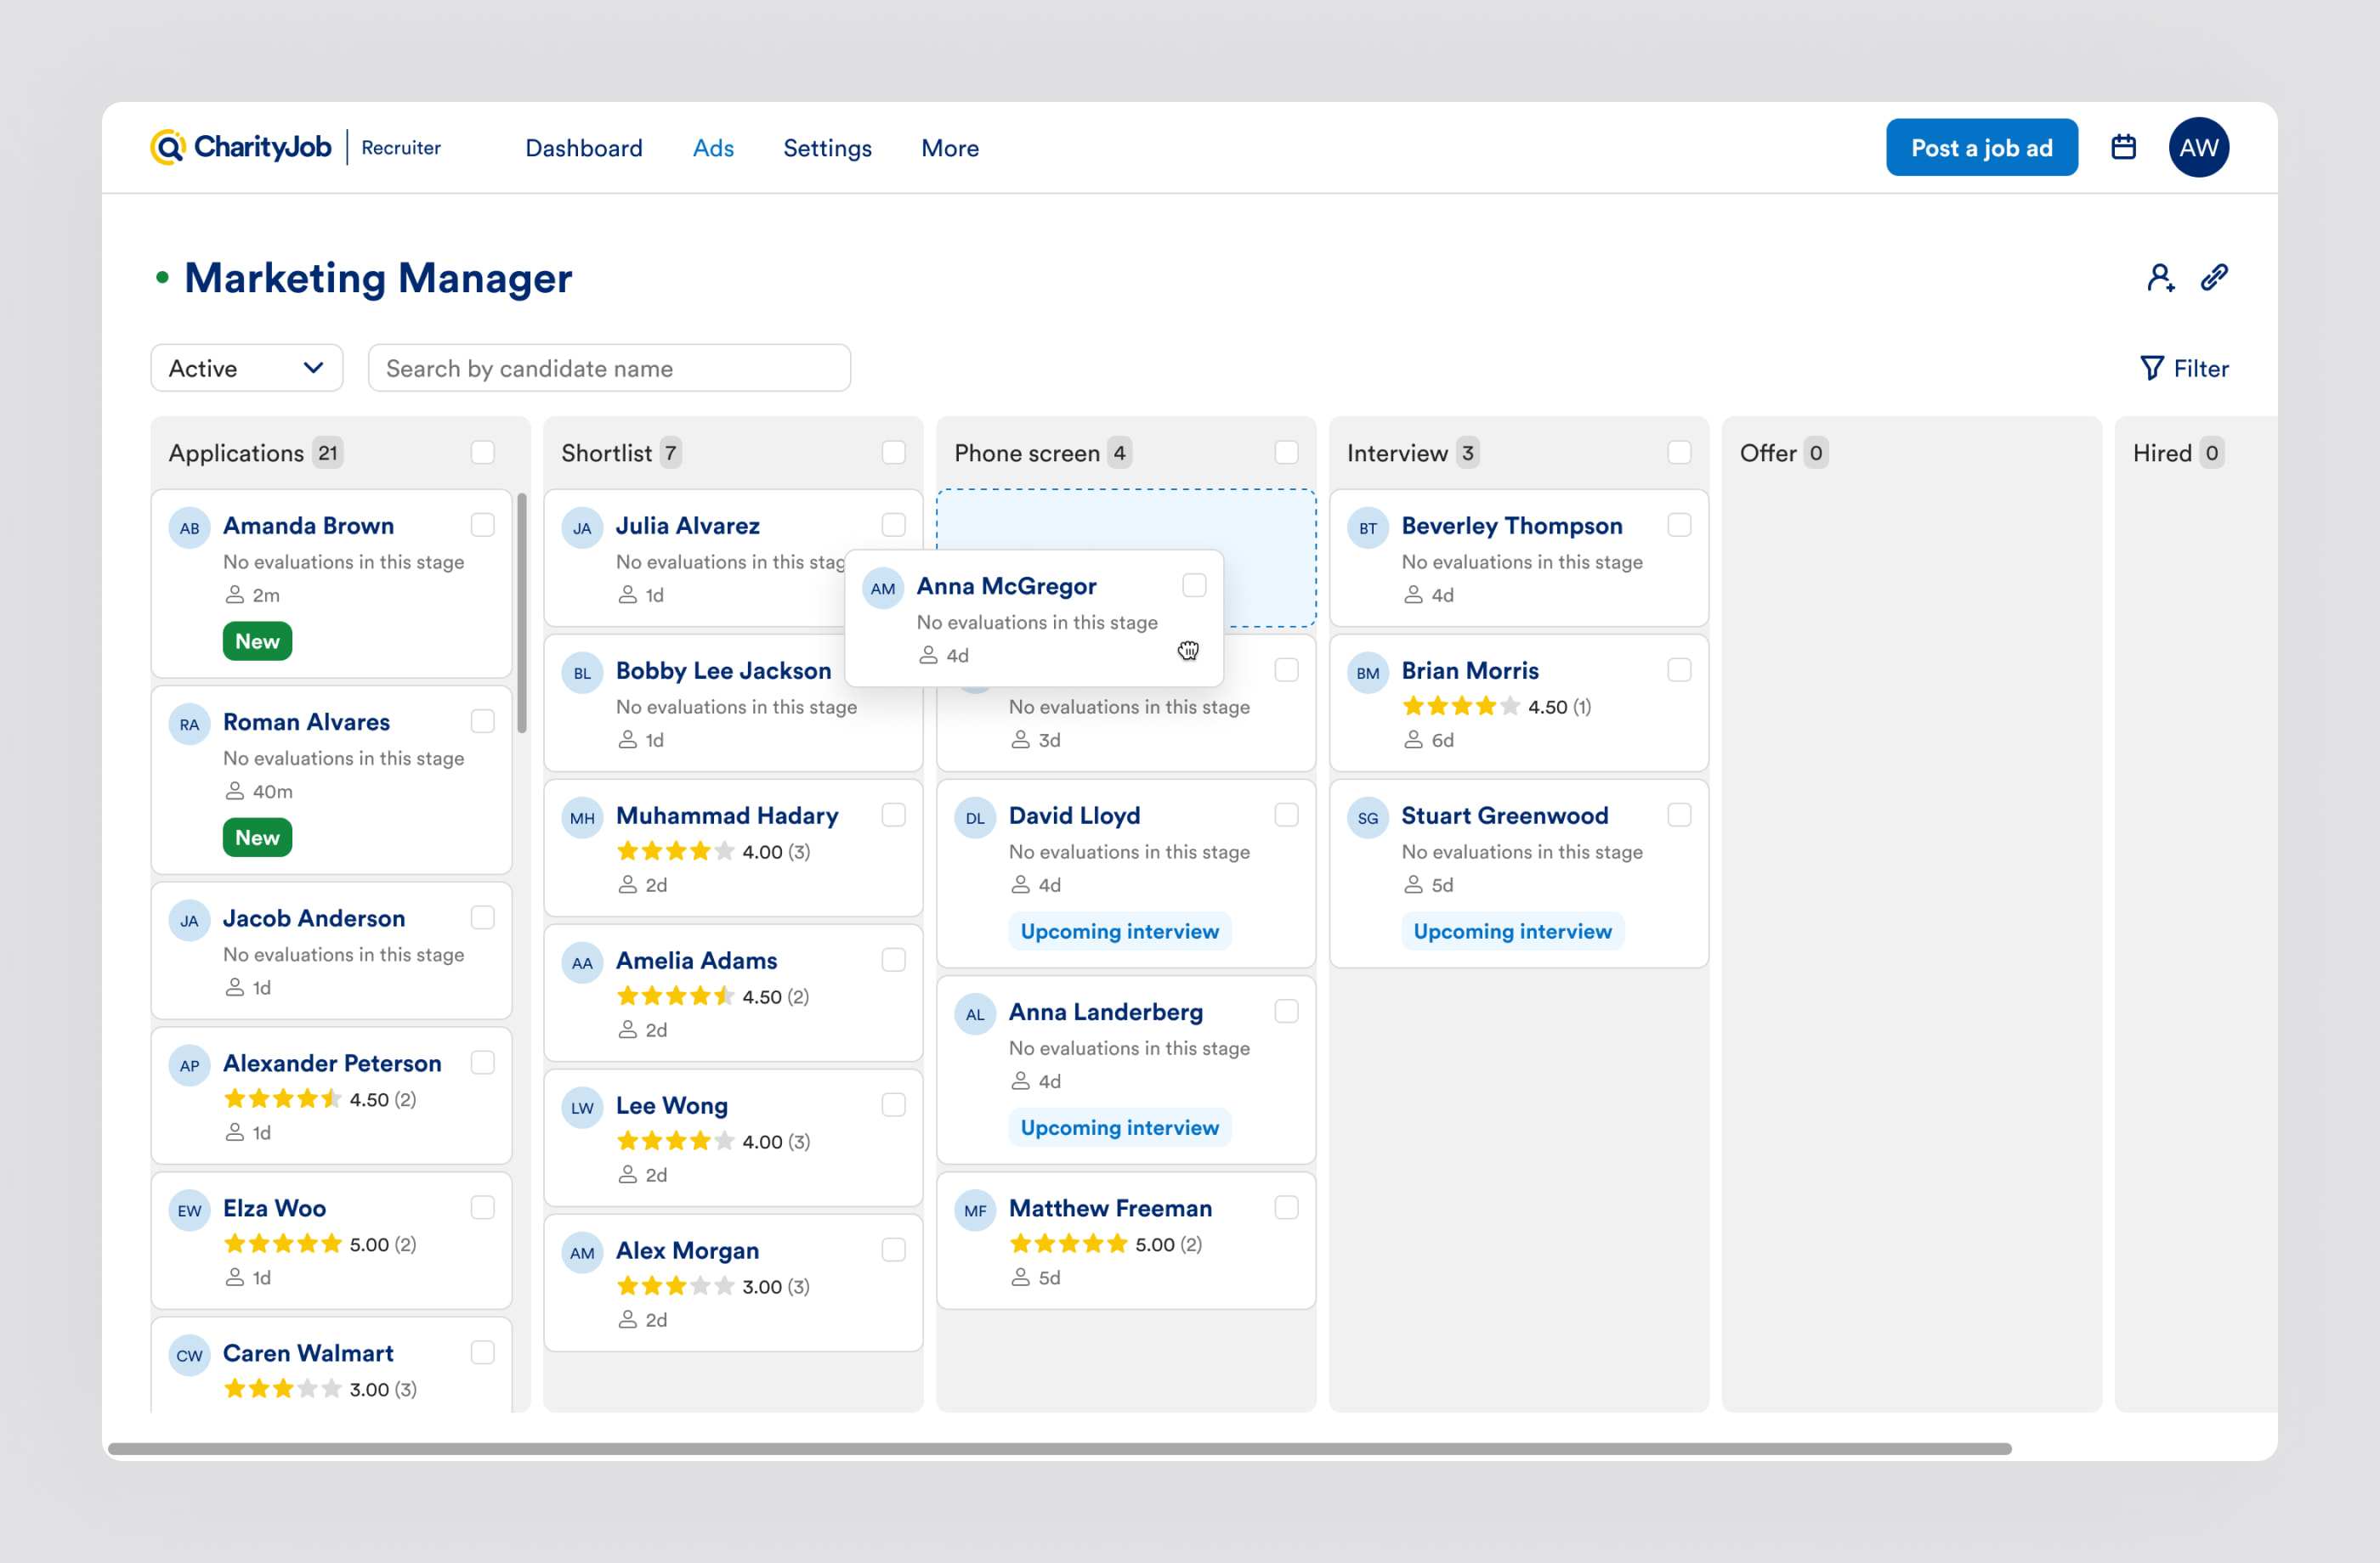Image resolution: width=2380 pixels, height=1563 pixels.
Task: Click the Applications column vertical scrollbar
Action: 522,612
